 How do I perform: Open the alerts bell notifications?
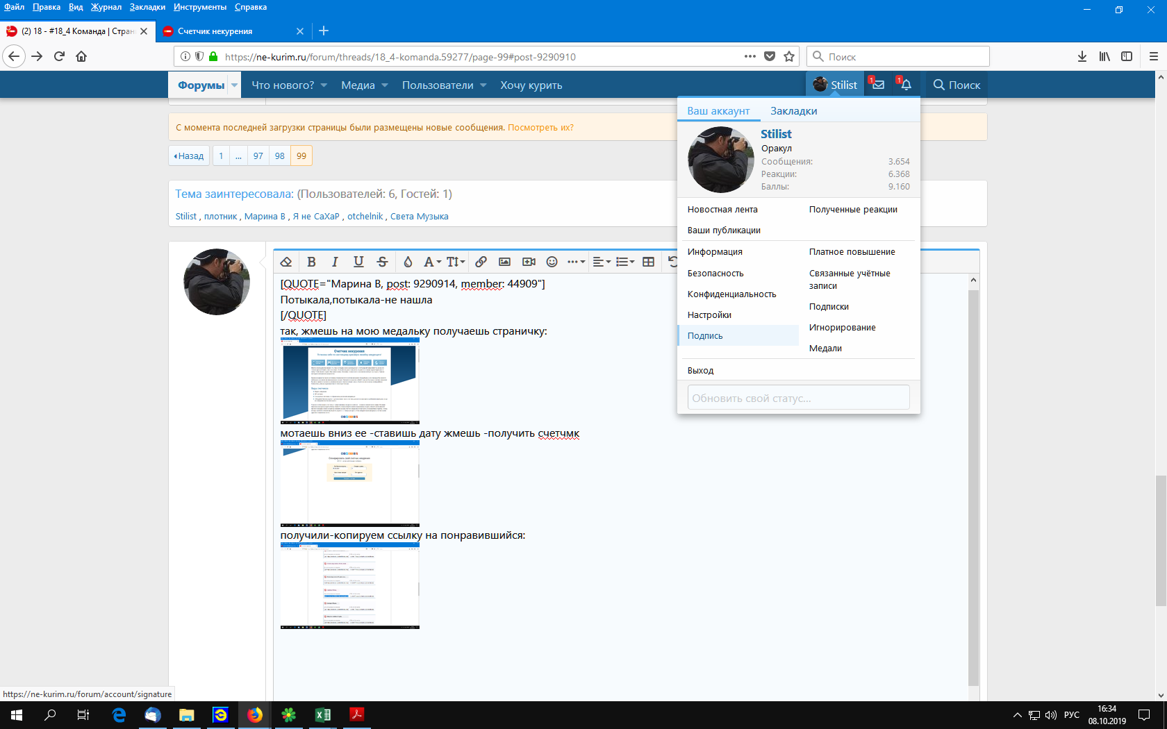(906, 85)
